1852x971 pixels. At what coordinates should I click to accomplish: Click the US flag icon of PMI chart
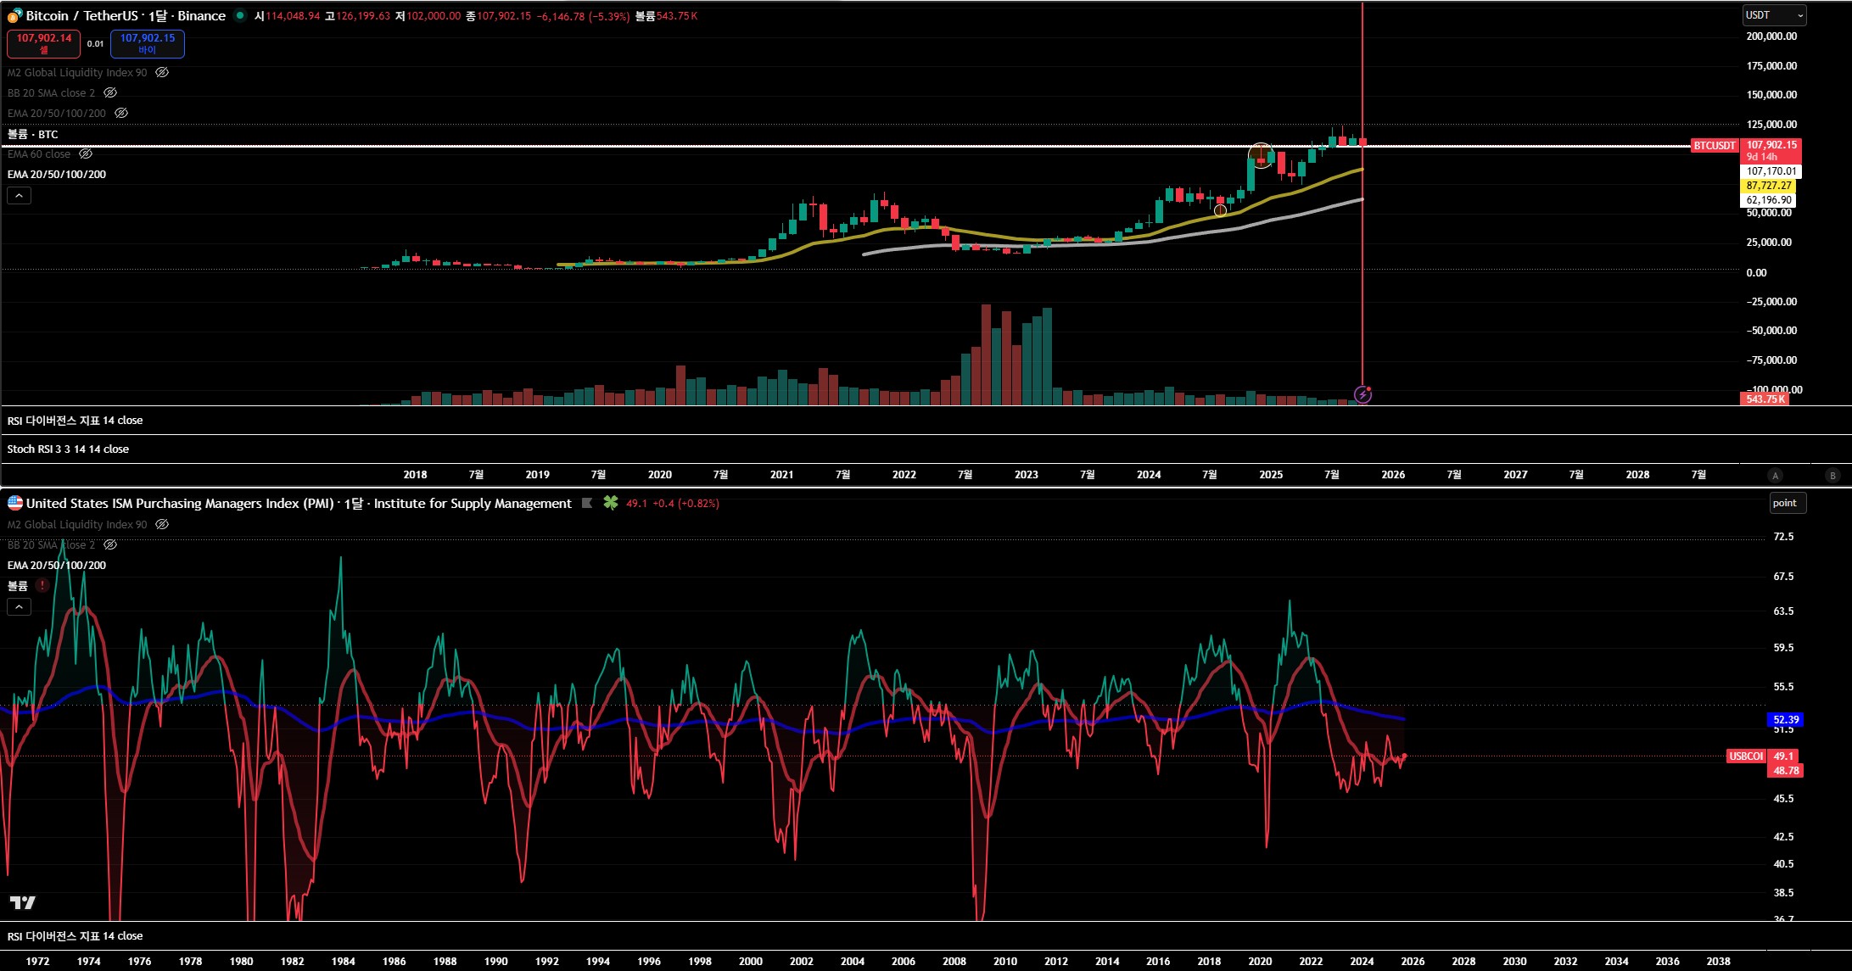(14, 503)
